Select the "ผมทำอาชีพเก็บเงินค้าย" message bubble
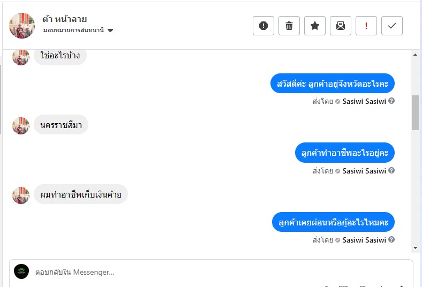The width and height of the screenshot is (422, 287). (81, 195)
